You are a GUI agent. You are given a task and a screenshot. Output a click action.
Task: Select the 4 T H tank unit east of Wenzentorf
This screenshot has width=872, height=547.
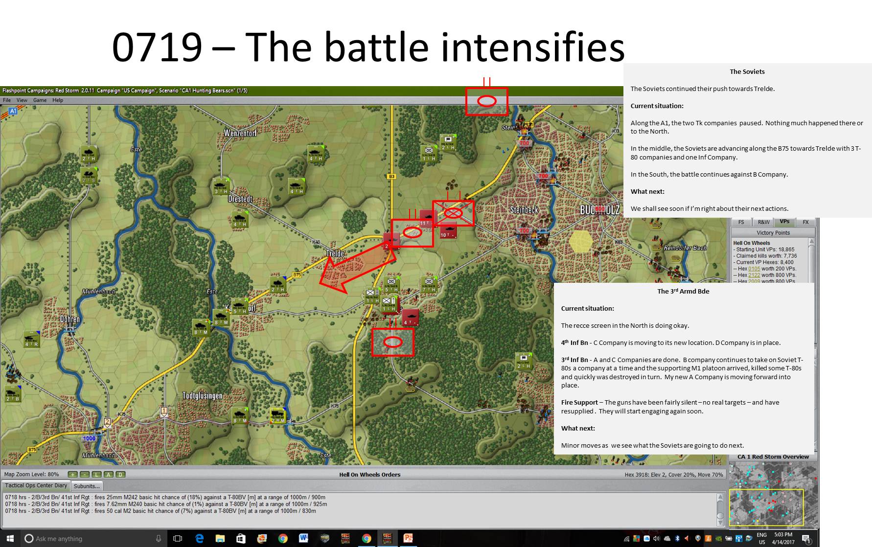[x=315, y=153]
